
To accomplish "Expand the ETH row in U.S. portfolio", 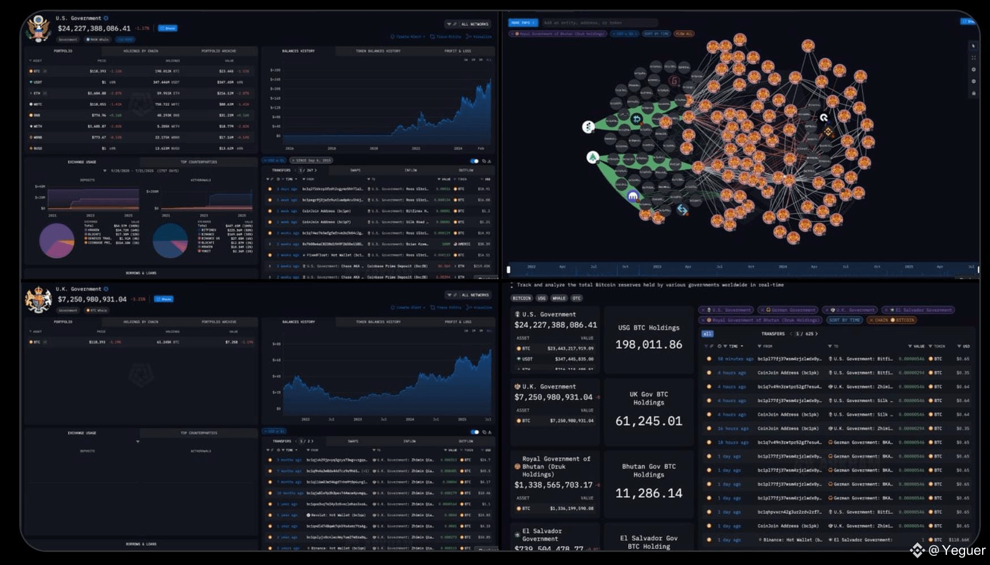I will tap(45, 93).
